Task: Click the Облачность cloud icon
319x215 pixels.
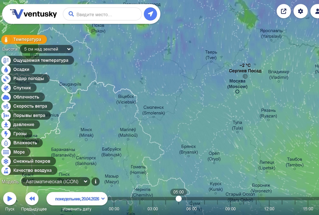Action: (x=6, y=97)
